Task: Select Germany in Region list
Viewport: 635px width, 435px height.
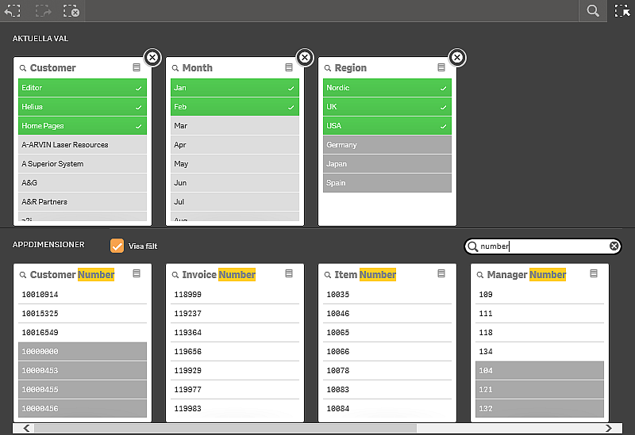Action: coord(387,145)
